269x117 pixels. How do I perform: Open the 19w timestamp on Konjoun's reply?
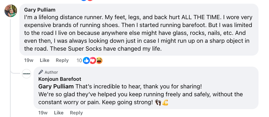(43, 113)
